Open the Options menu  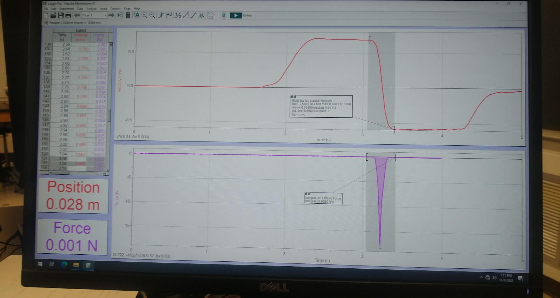pos(115,9)
